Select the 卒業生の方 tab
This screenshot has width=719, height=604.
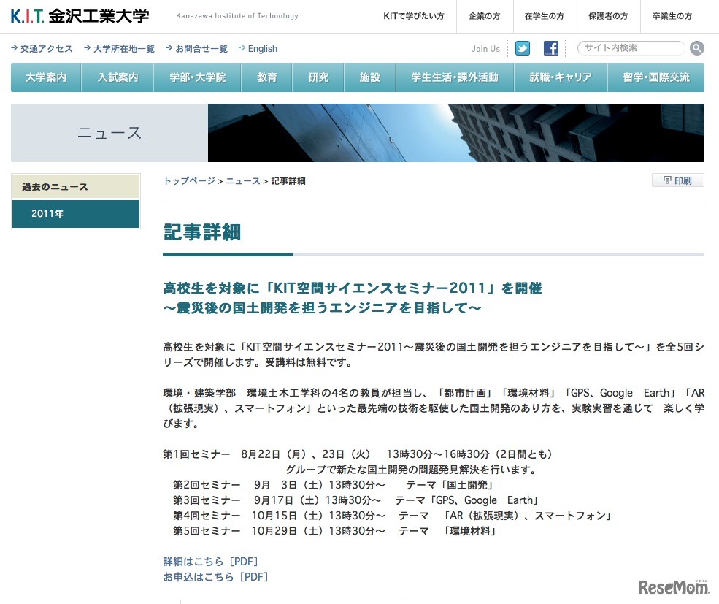click(x=672, y=16)
